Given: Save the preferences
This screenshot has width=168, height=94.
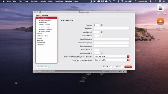Looking at the screenshot, I should click(x=128, y=67).
